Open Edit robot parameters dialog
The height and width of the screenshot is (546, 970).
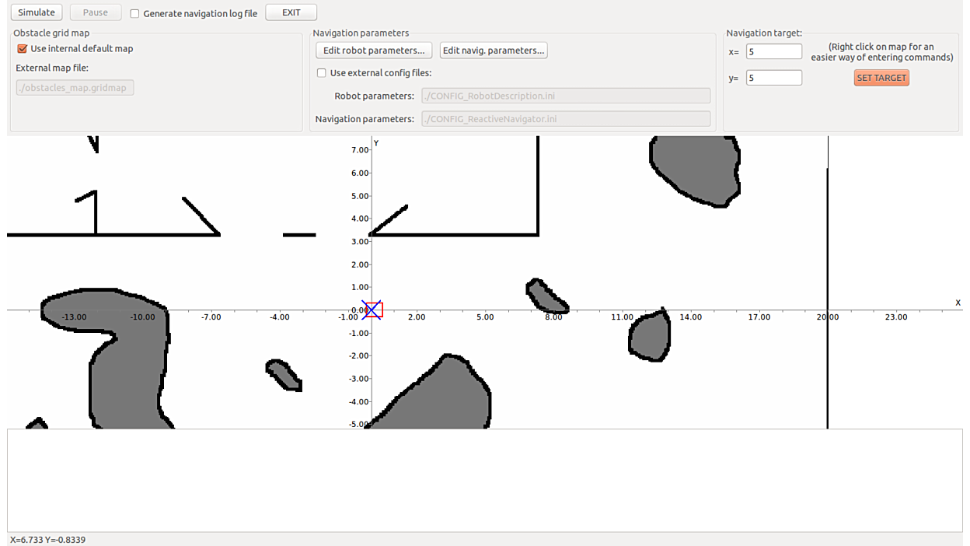pyautogui.click(x=374, y=51)
